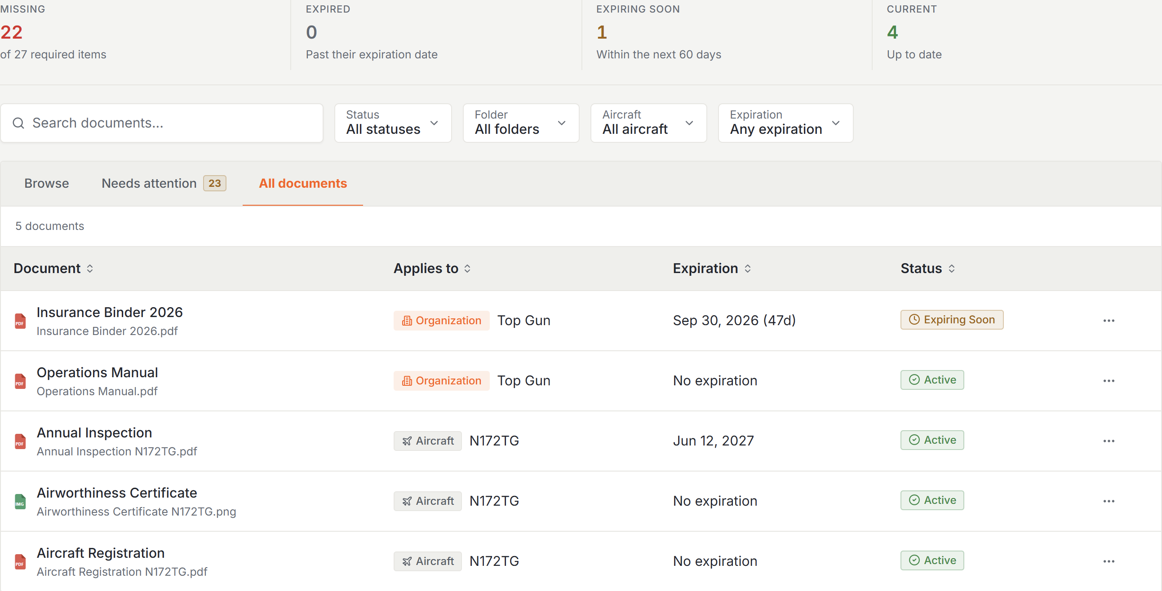Open the Insurance Binder 2026 document
Viewport: 1162px width, 591px height.
coord(110,313)
